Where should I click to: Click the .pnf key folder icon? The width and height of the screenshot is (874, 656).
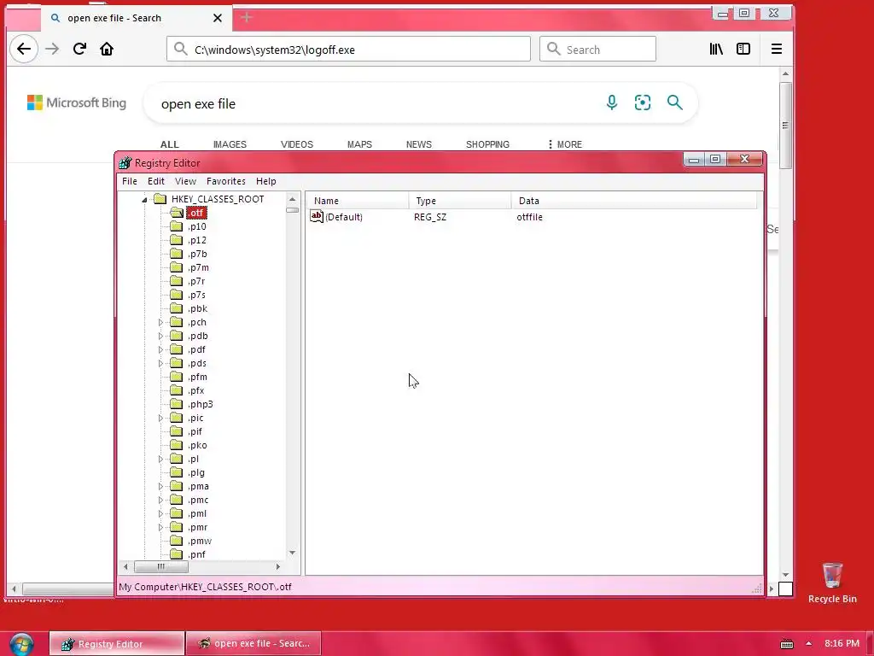176,553
